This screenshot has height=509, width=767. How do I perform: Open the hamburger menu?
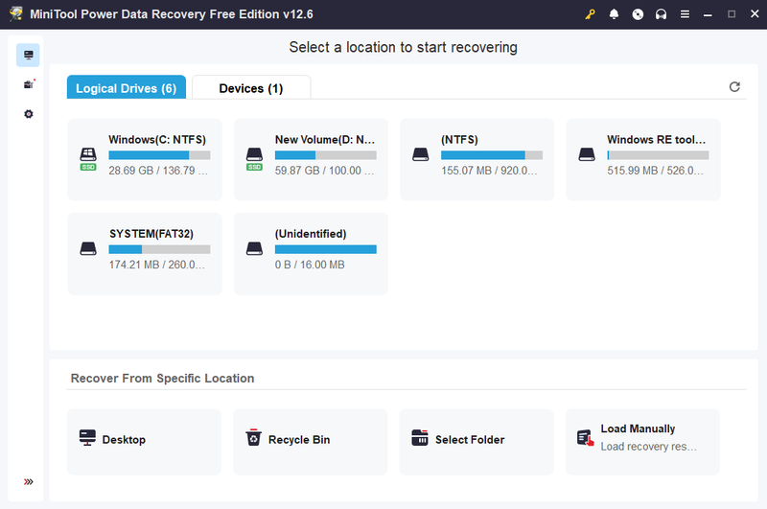coord(685,14)
